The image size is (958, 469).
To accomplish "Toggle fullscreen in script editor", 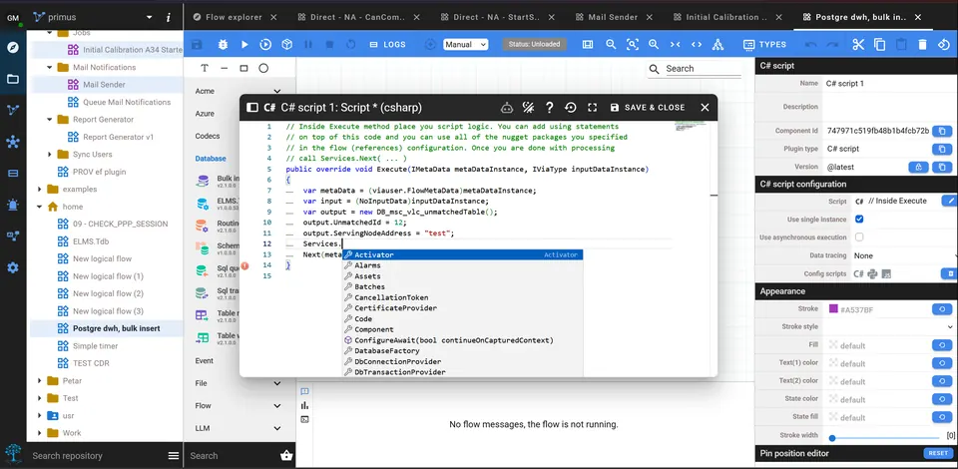I will [x=592, y=108].
